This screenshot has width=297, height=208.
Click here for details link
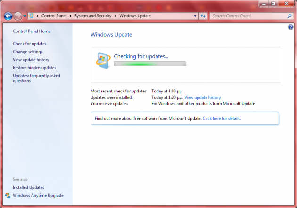pyautogui.click(x=222, y=118)
